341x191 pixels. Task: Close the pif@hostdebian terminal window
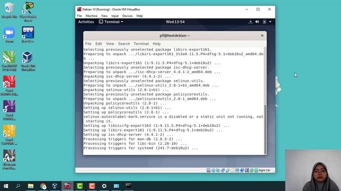point(262,36)
